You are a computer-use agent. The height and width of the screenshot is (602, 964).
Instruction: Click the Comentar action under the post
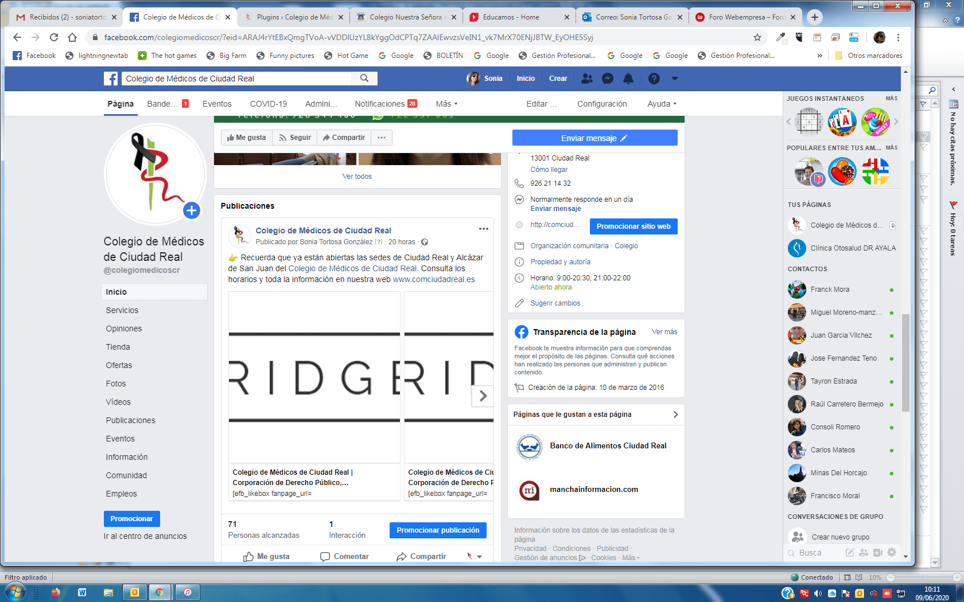pos(344,557)
